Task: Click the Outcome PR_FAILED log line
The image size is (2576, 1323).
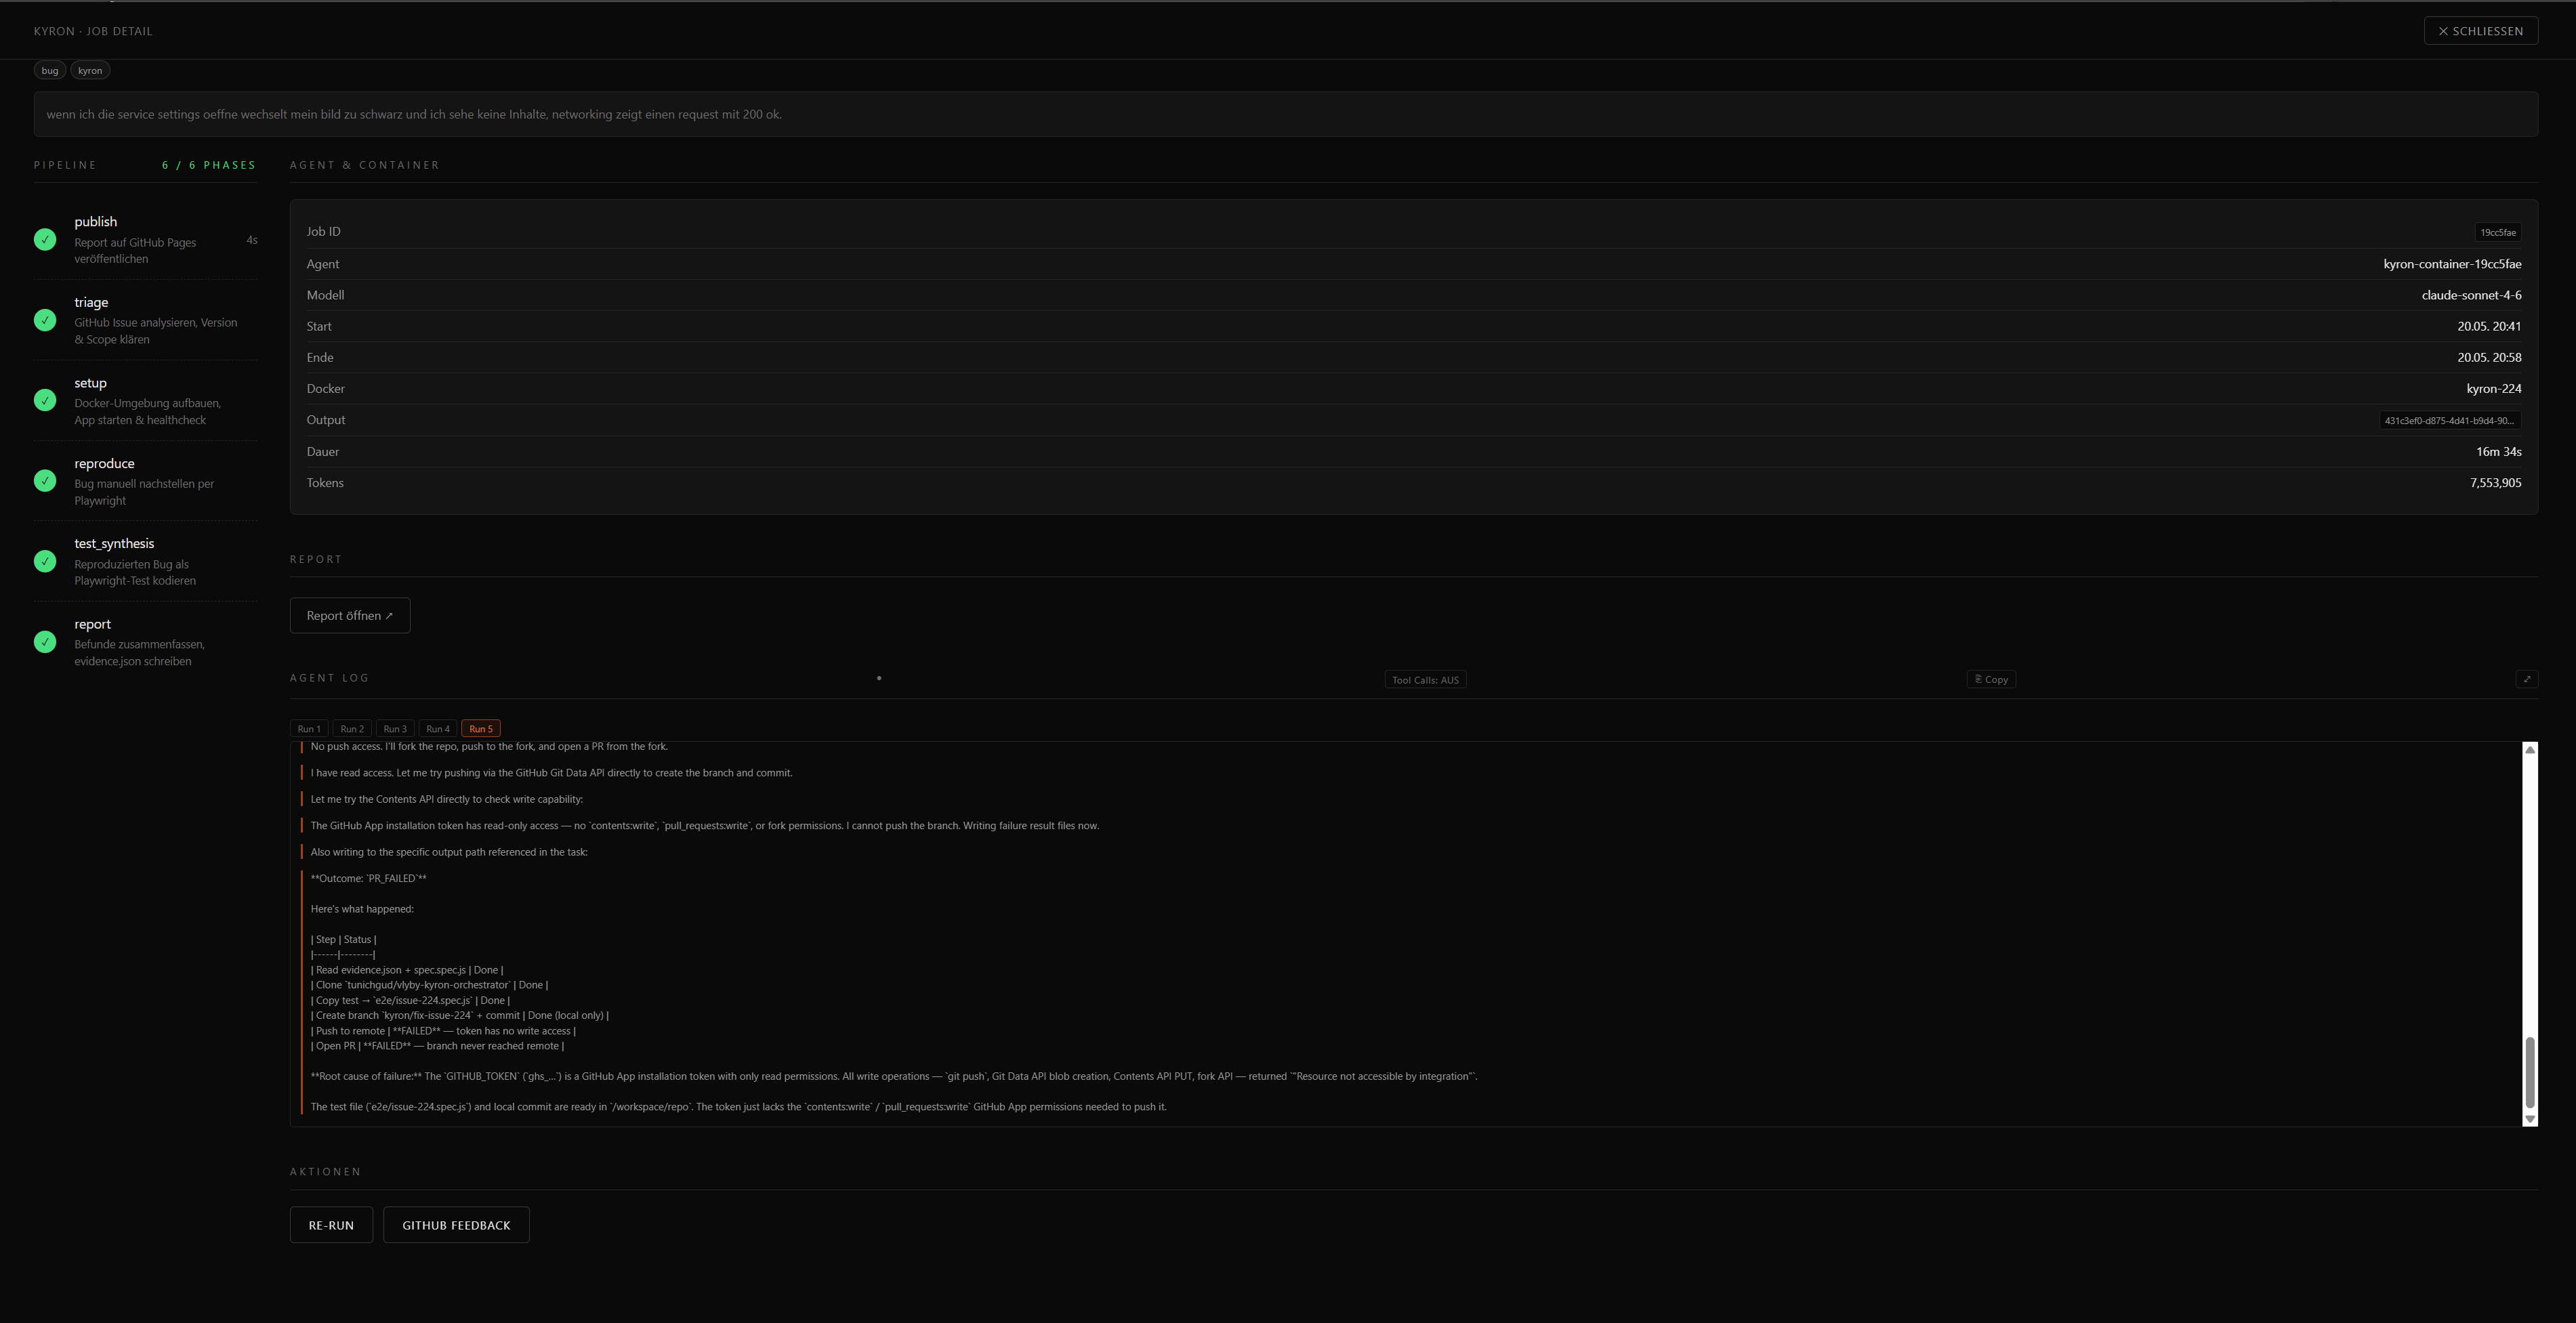Action: pyautogui.click(x=368, y=878)
